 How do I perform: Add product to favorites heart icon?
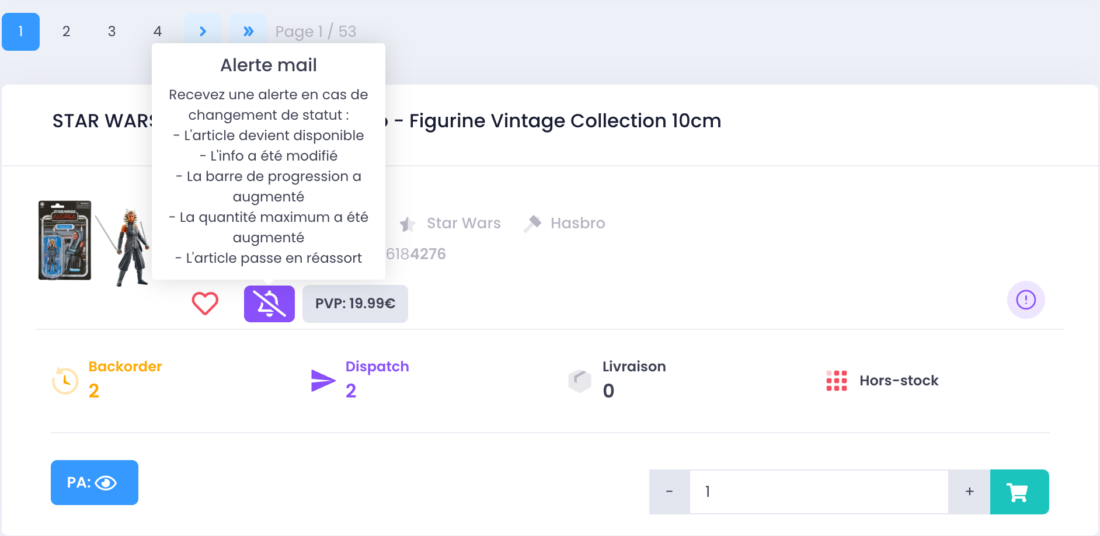pyautogui.click(x=205, y=304)
